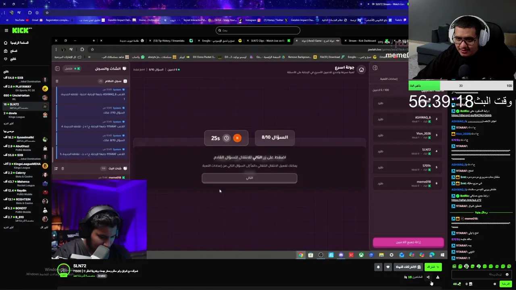This screenshot has width=516, height=290.
Task: Click the share stream icon
Action: (x=428, y=277)
